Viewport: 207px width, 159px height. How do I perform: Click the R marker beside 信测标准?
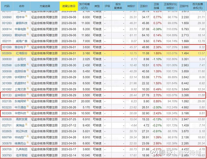pyautogui.click(x=28, y=70)
